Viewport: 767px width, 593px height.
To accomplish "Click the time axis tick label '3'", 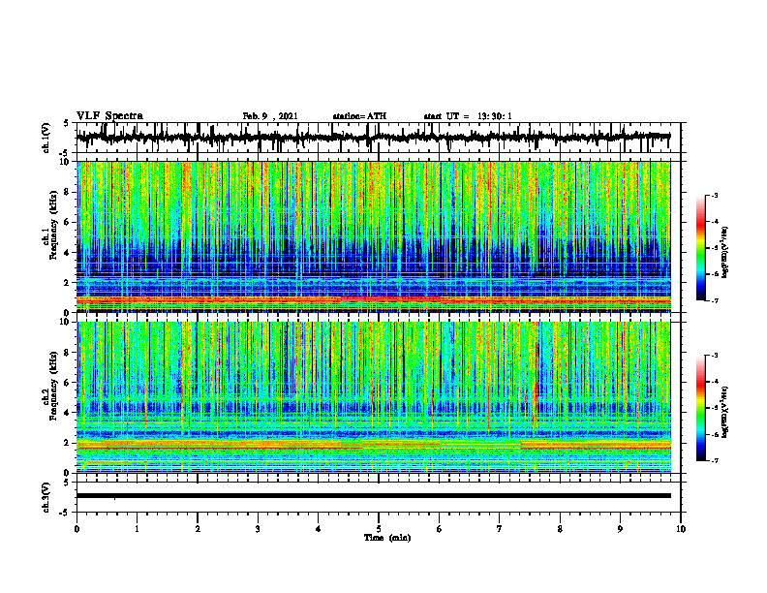I will [x=258, y=529].
